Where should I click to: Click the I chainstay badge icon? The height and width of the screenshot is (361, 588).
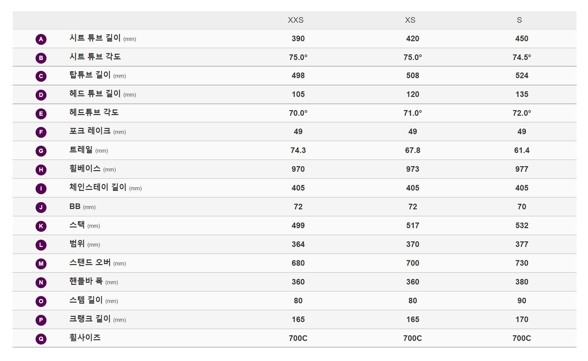[41, 189]
